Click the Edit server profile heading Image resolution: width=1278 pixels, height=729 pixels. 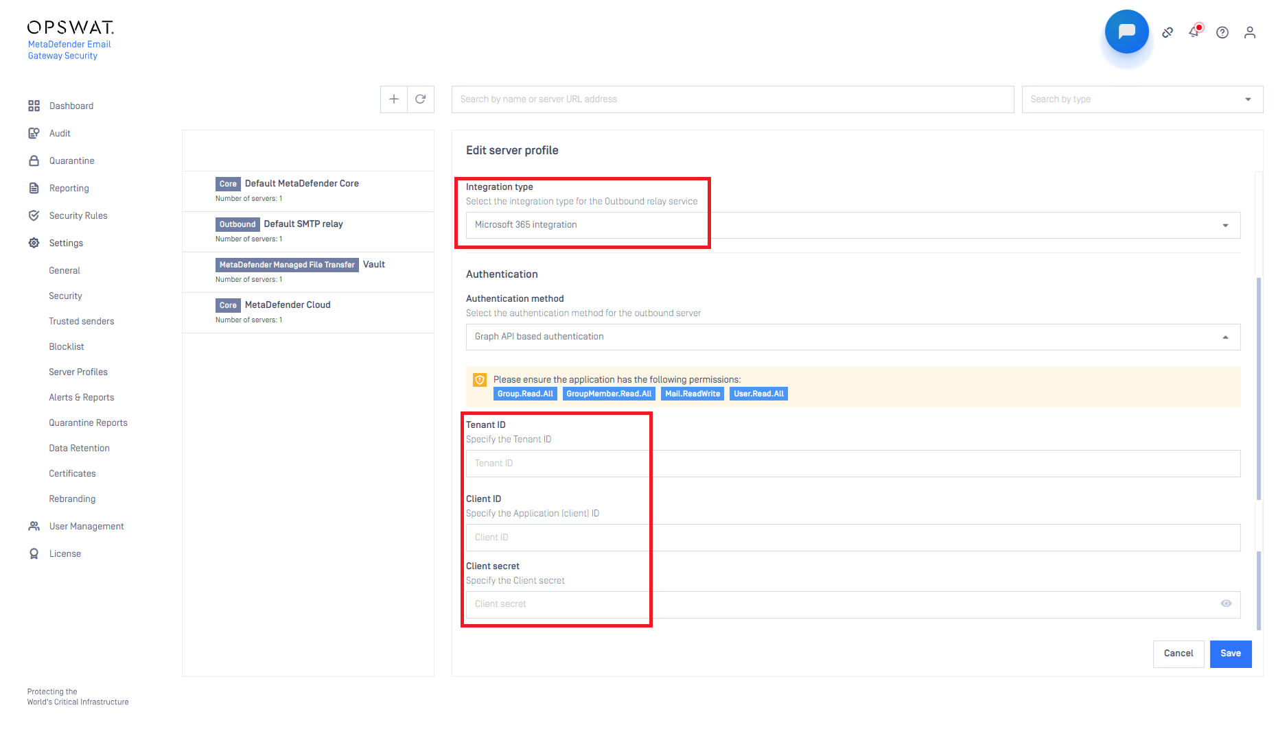coord(512,150)
